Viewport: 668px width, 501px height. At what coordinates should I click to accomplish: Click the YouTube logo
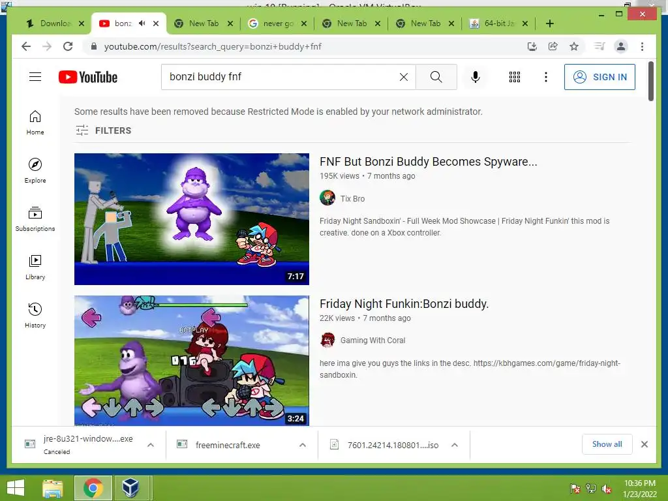pos(88,77)
